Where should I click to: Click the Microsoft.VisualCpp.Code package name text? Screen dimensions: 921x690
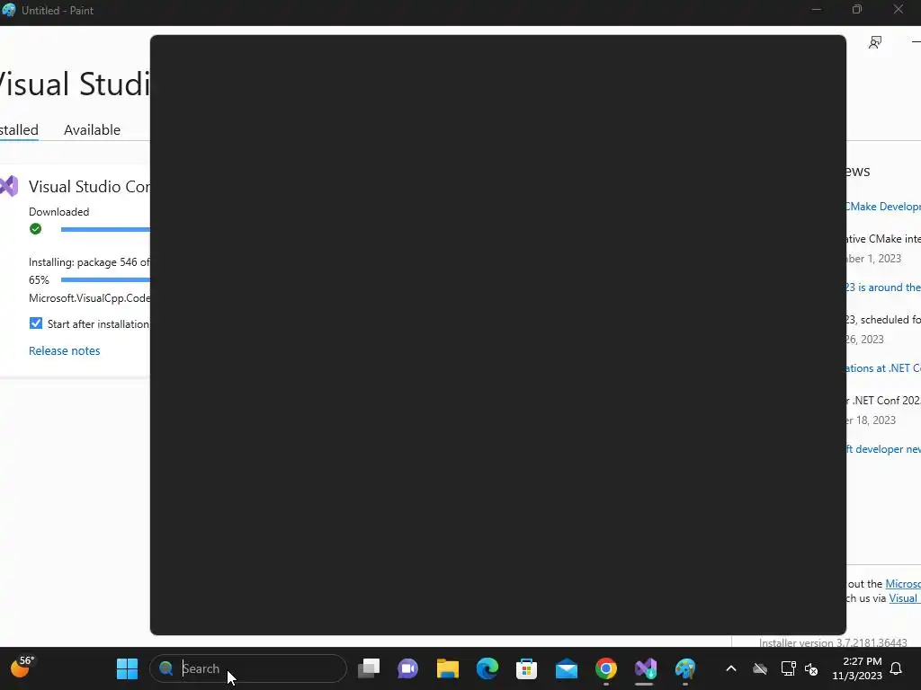point(89,298)
